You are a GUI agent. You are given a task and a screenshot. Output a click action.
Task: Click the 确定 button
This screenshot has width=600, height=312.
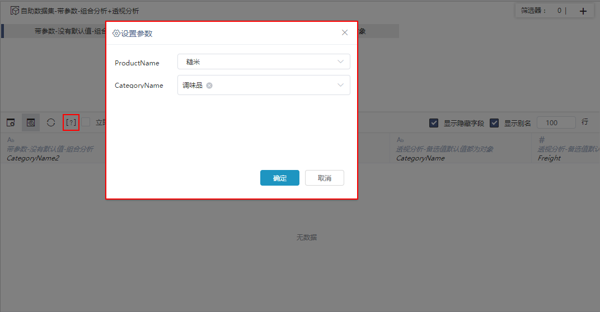point(280,178)
